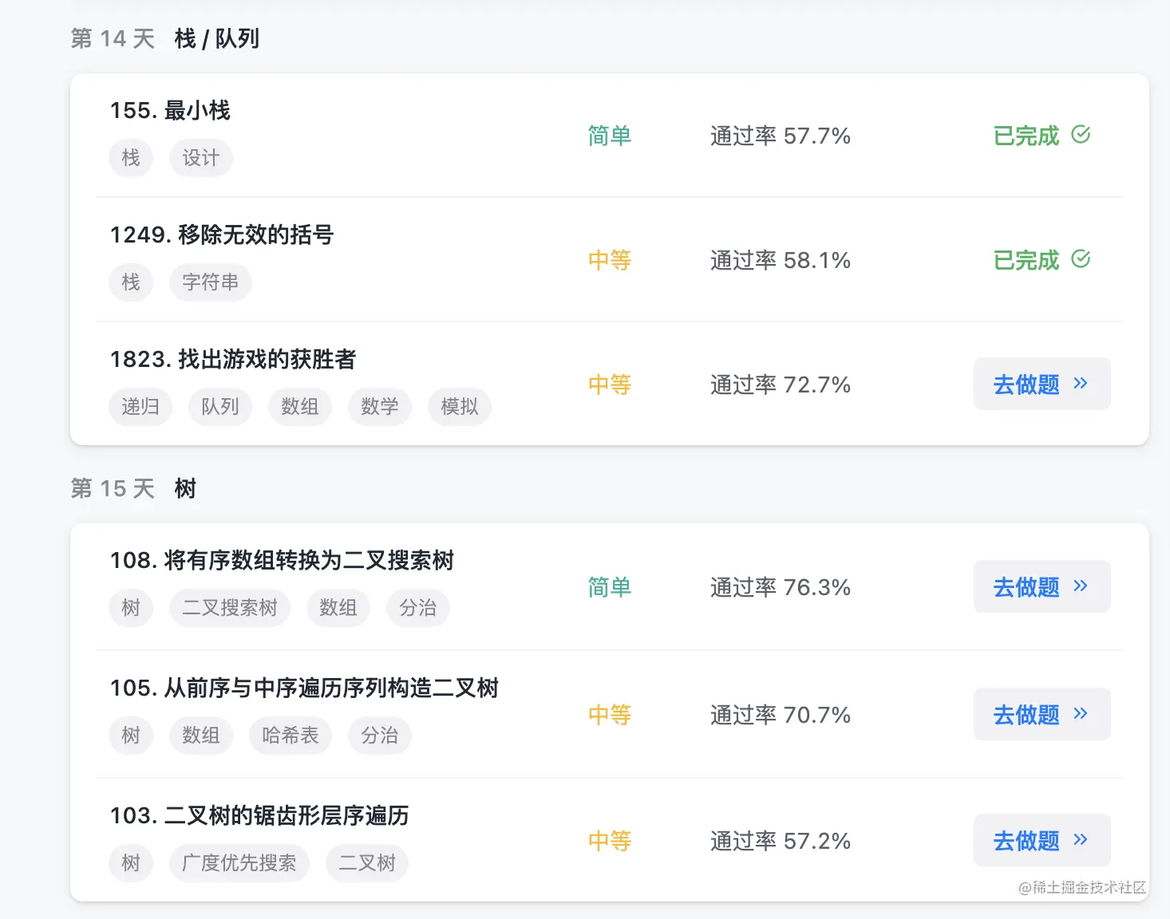Select the 广度优先搜索 tag under problem 103
1170x919 pixels.
tap(239, 863)
